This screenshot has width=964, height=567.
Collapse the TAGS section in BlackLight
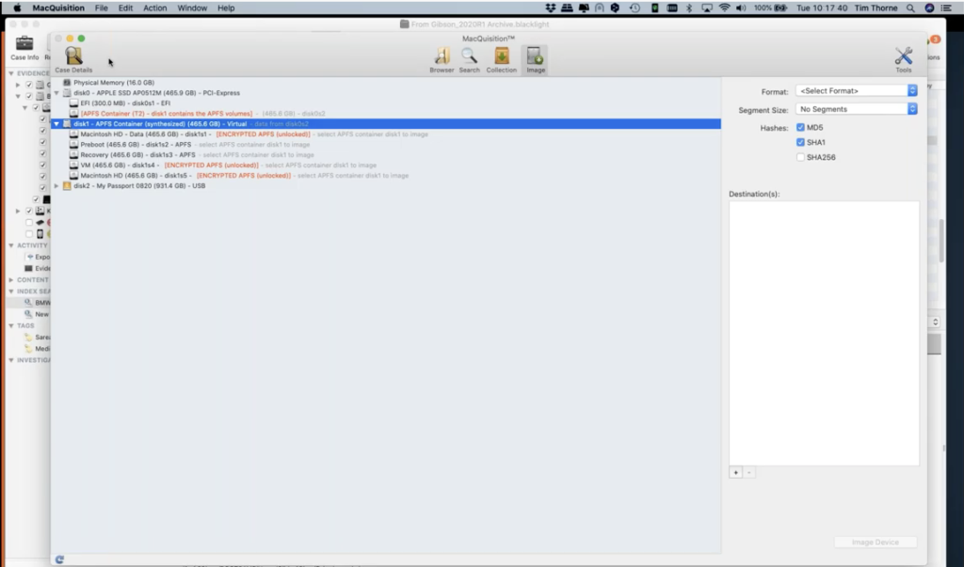11,325
